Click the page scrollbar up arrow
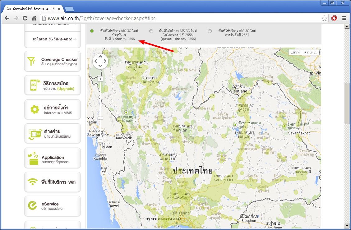Screen dimensions: 351x230 [347, 26]
